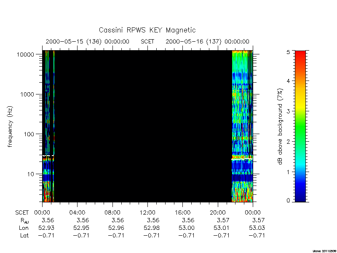The height and width of the screenshot is (253, 337).
Task: Click the Lat value "-0.71" in the 08:00 column
Action: tap(116, 235)
